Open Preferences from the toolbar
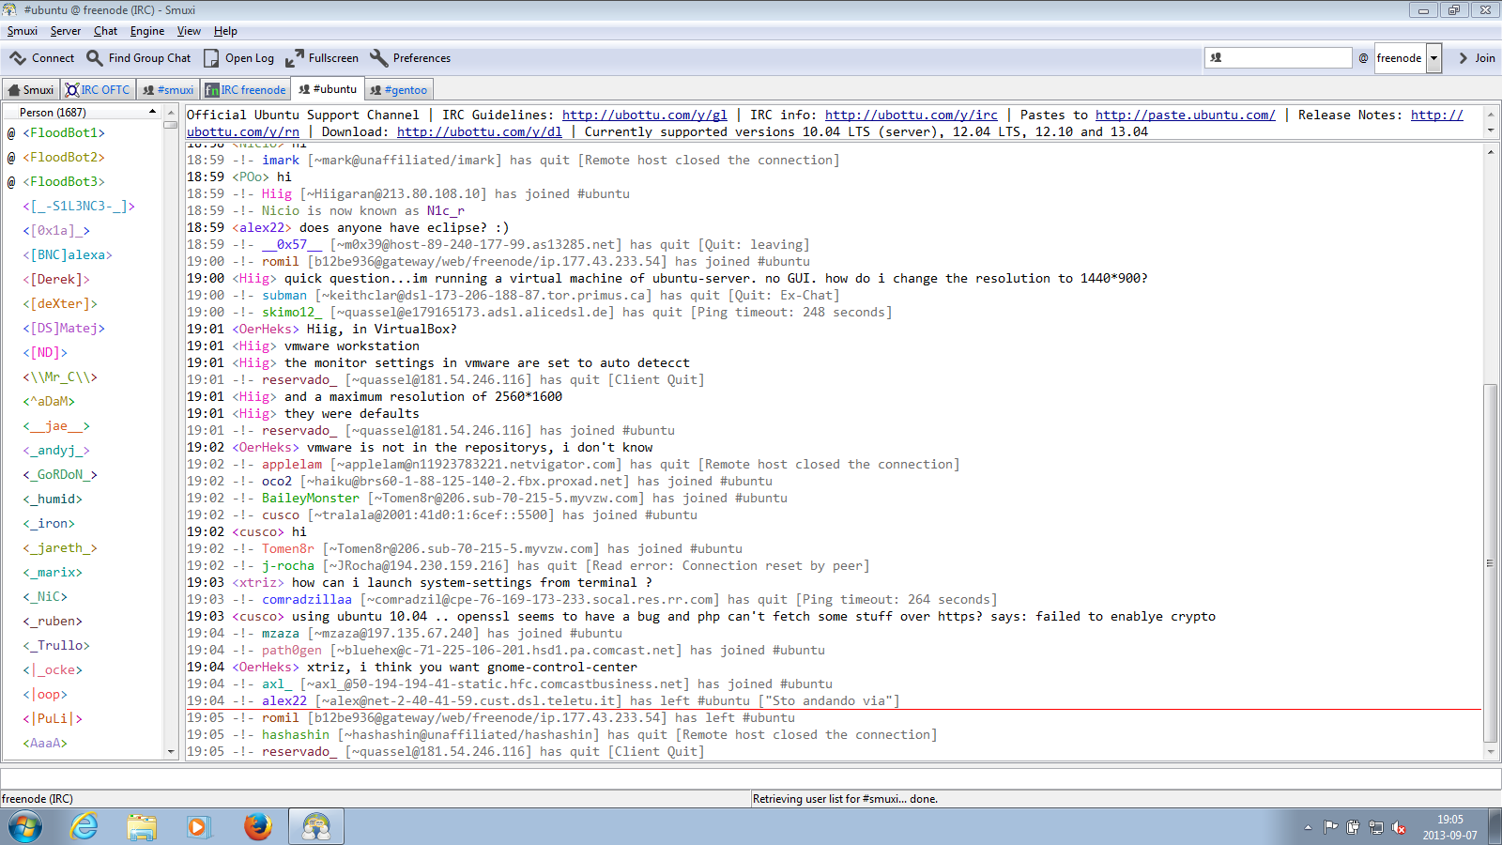This screenshot has width=1502, height=845. (379, 58)
